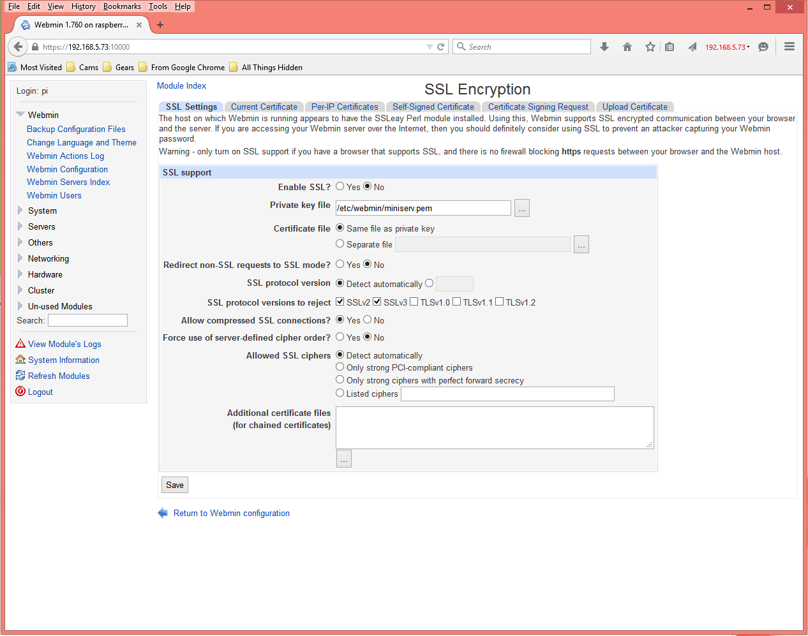
Task: Open the Bookmarks menu
Action: pos(122,6)
